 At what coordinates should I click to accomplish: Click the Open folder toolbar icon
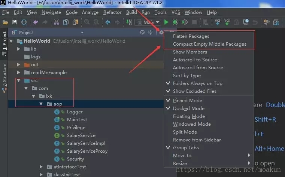click(5, 22)
